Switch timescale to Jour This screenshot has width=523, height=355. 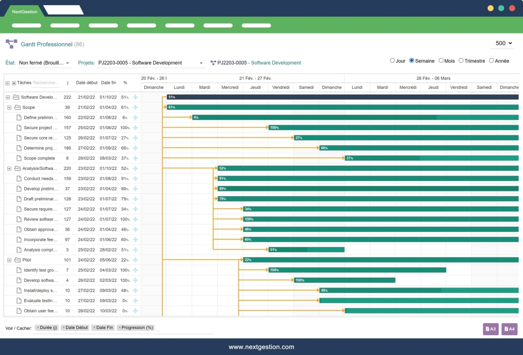392,61
